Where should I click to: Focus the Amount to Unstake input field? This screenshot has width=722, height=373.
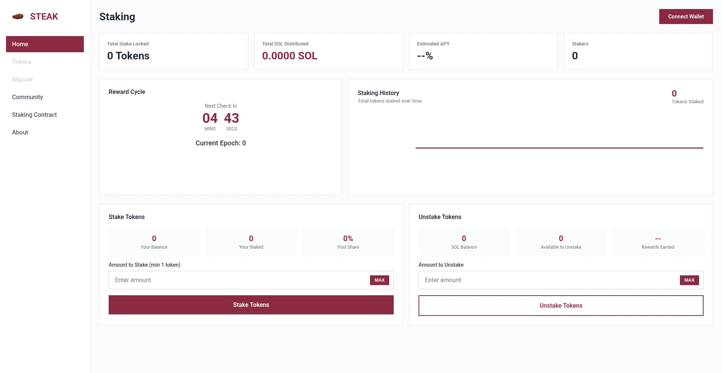point(549,280)
